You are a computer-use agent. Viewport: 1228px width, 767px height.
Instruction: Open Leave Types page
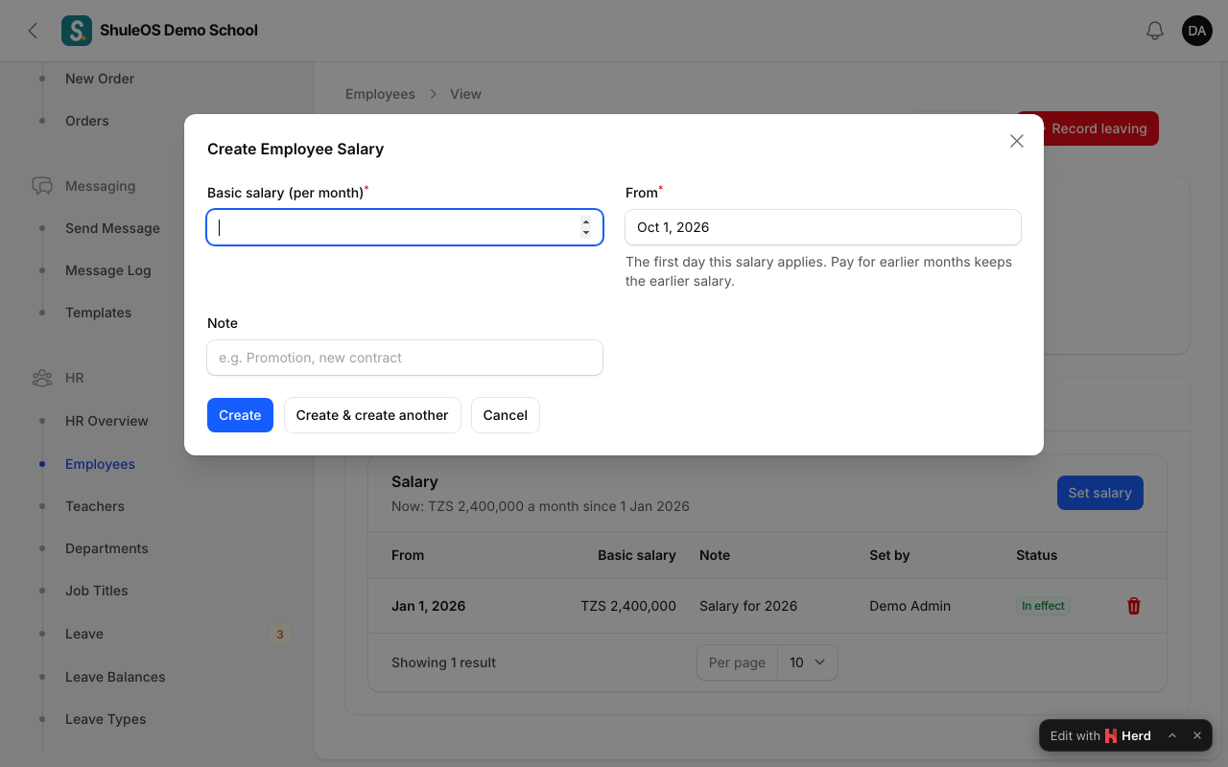106,719
